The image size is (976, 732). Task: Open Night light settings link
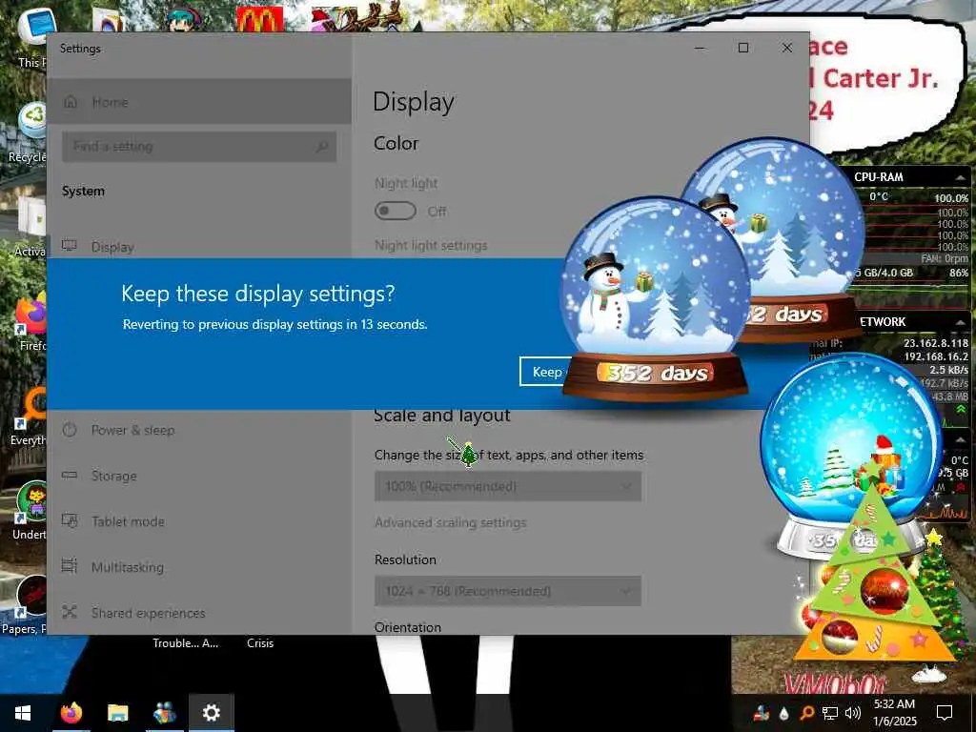431,245
